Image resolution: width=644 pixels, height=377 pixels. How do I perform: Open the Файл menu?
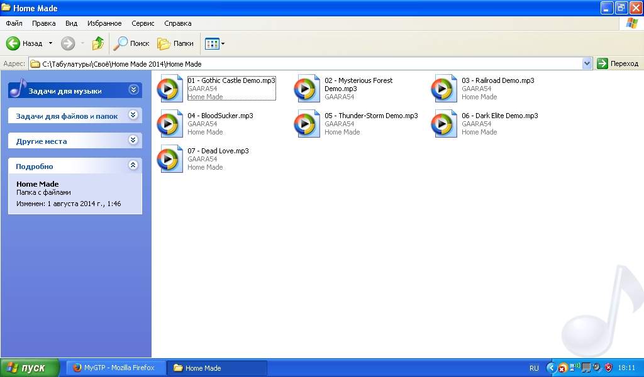[14, 23]
